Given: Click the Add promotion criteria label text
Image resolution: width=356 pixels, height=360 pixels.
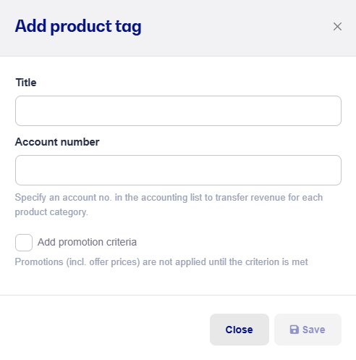Looking at the screenshot, I should [x=87, y=242].
